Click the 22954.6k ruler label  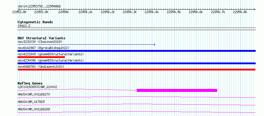pyautogui.click(x=196, y=12)
